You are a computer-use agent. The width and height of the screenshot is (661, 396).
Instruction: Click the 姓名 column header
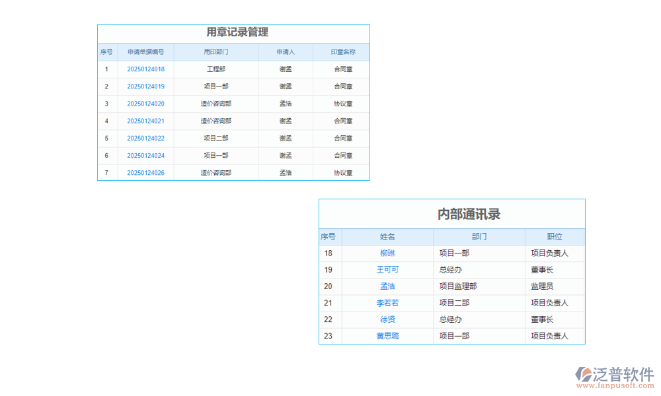(x=387, y=236)
